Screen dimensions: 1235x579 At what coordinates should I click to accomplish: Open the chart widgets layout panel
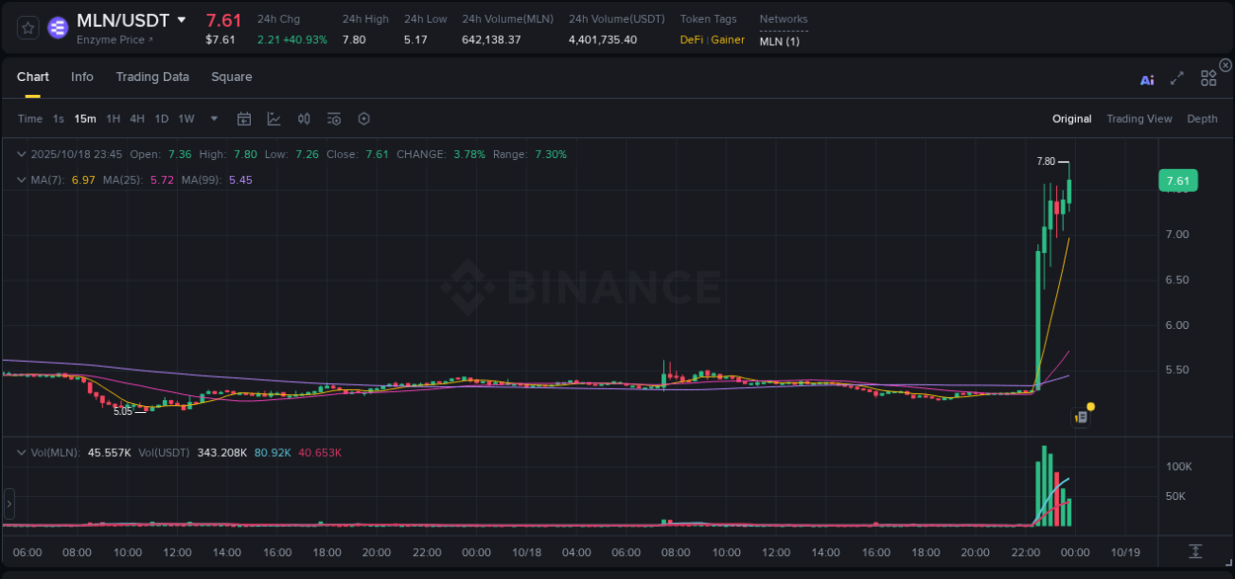click(x=1208, y=78)
